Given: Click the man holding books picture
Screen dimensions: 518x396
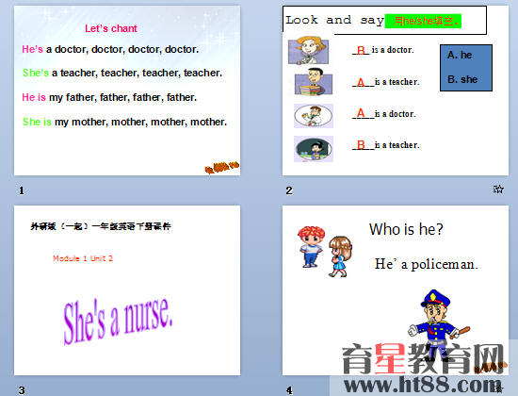Looking at the screenshot, I should 314,82.
